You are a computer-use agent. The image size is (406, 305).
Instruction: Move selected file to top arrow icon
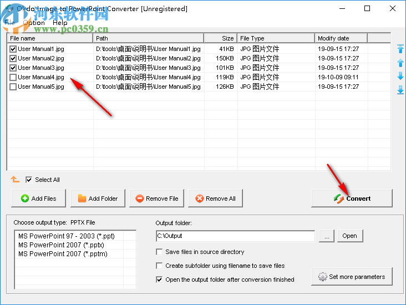pyautogui.click(x=400, y=49)
